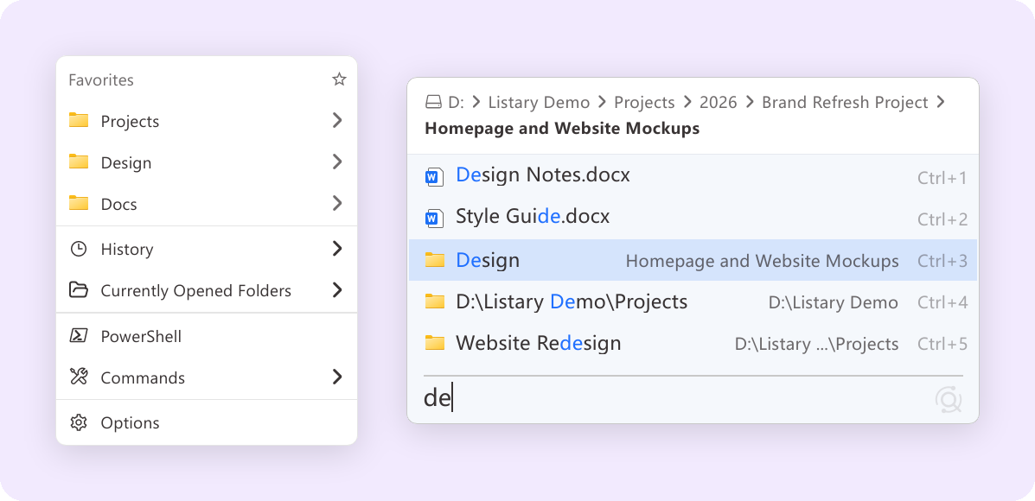Click the Ctrl+2 shortcut label
1035x501 pixels.
click(942, 219)
